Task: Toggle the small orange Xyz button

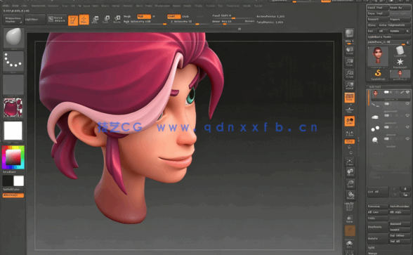Action: 350,141
